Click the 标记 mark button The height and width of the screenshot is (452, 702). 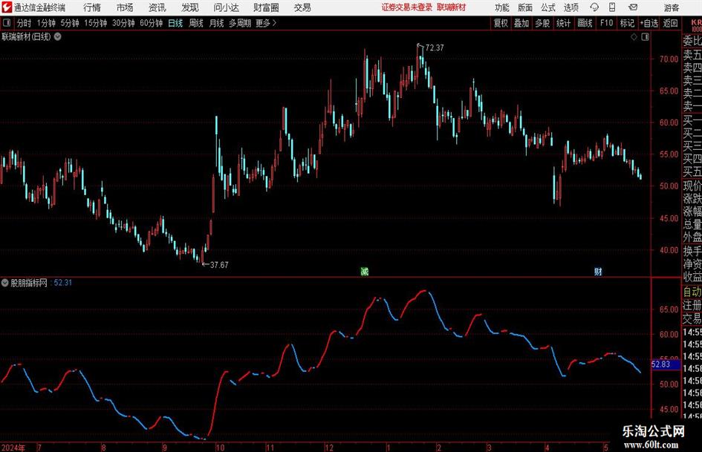point(627,23)
